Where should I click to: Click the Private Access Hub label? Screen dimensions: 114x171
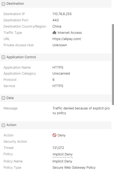click(19, 45)
